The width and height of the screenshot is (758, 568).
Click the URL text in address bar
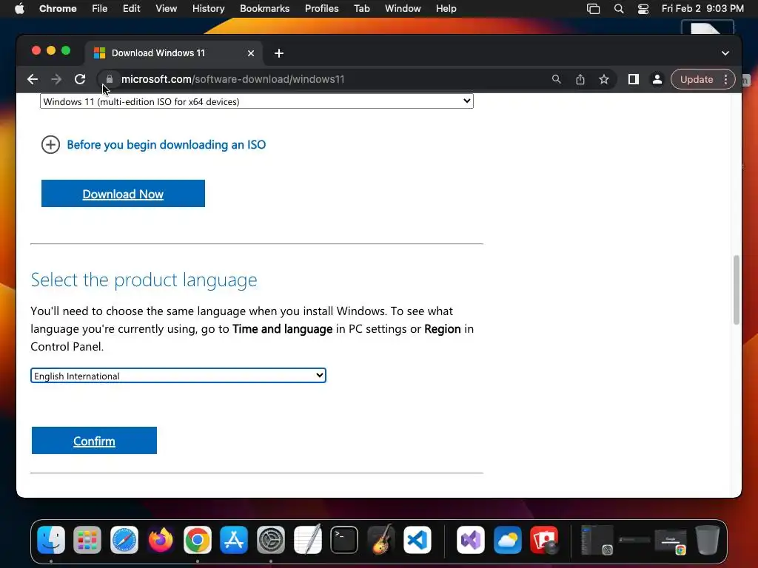coord(233,79)
